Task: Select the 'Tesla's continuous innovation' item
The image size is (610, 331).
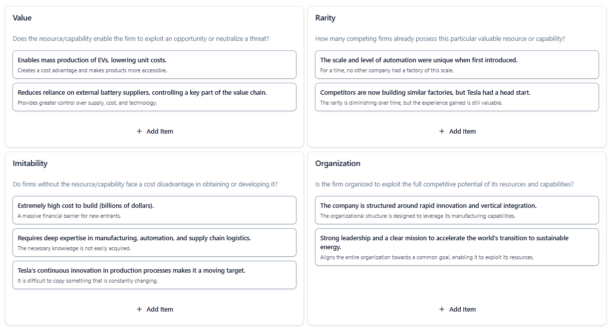Action: pyautogui.click(x=154, y=275)
